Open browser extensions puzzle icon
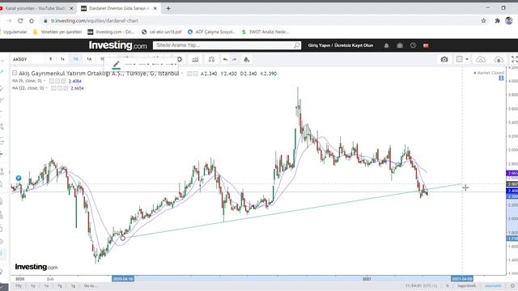 pyautogui.click(x=497, y=20)
